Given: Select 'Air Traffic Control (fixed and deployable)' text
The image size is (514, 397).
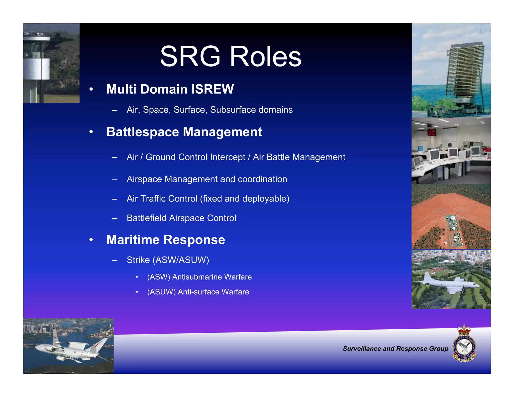Looking at the screenshot, I should coord(208,199).
